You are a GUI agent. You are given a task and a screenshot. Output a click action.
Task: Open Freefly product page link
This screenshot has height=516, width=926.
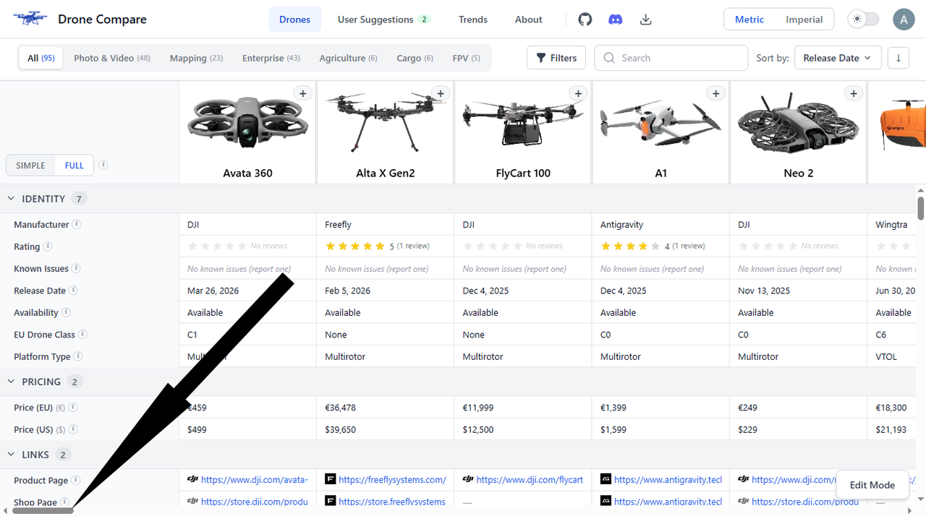pos(392,479)
